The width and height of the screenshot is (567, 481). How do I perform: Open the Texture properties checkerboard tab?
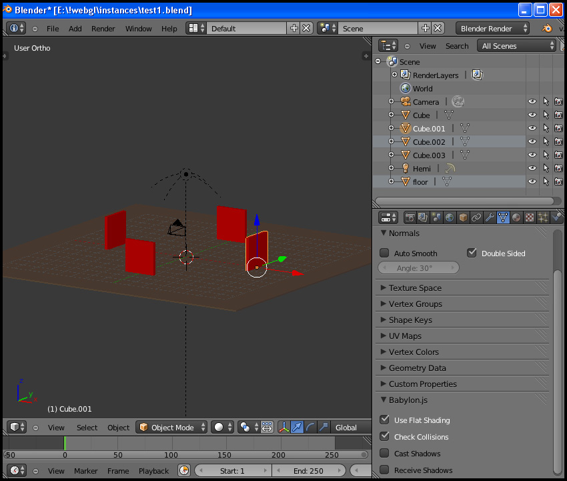[x=530, y=217]
